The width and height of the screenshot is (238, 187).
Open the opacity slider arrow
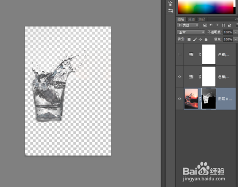236,32
